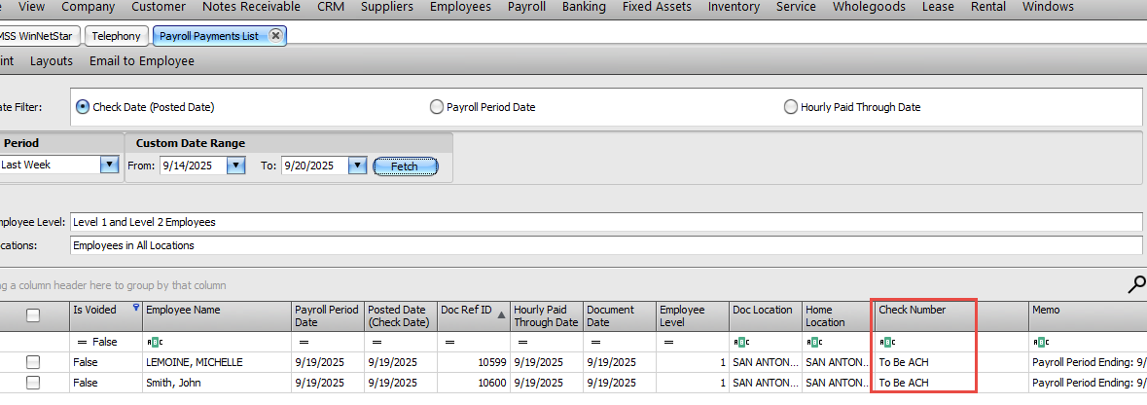1147x405 pixels.
Task: Select the Hourly Paid Through Date radio button
Action: point(791,107)
